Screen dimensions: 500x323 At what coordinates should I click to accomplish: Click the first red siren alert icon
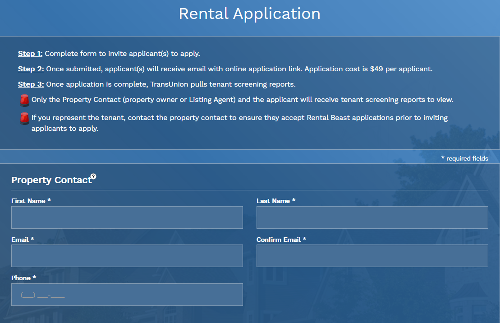[24, 100]
